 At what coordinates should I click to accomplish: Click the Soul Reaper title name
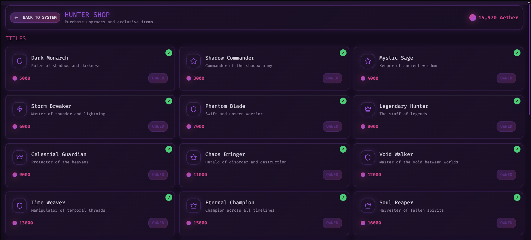point(396,203)
